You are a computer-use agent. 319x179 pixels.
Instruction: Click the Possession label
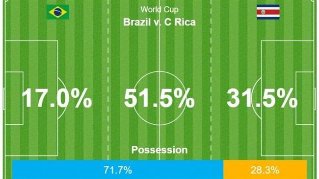click(x=159, y=150)
